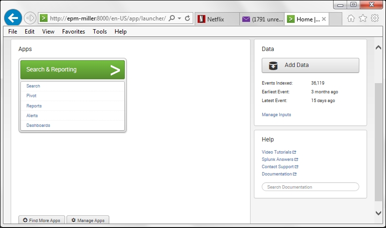Open the Tools menu
This screenshot has width=386, height=228.
[100, 32]
